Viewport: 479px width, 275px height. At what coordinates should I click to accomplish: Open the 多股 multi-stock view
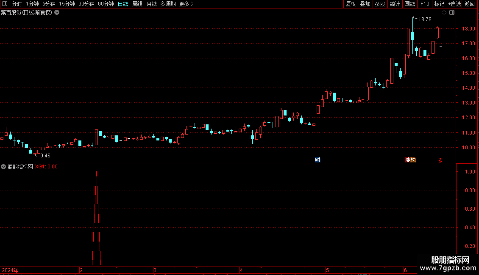point(380,4)
